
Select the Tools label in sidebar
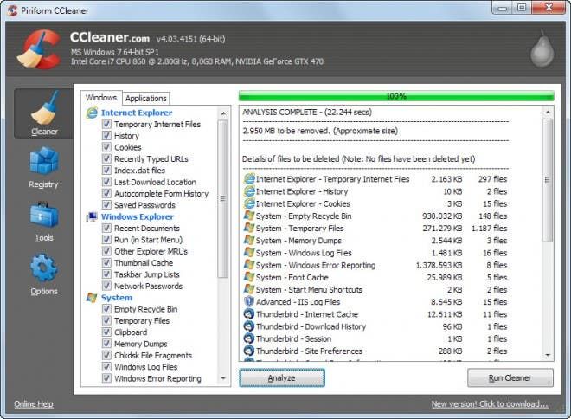[44, 238]
